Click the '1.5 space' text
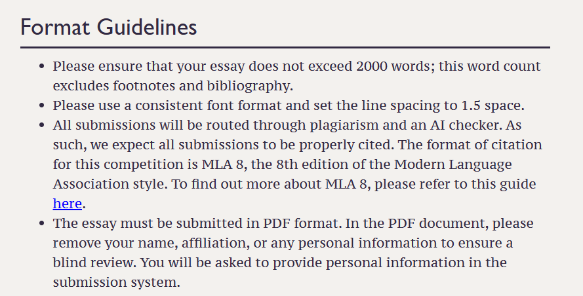Screen dimensions: 583x296 coord(493,105)
